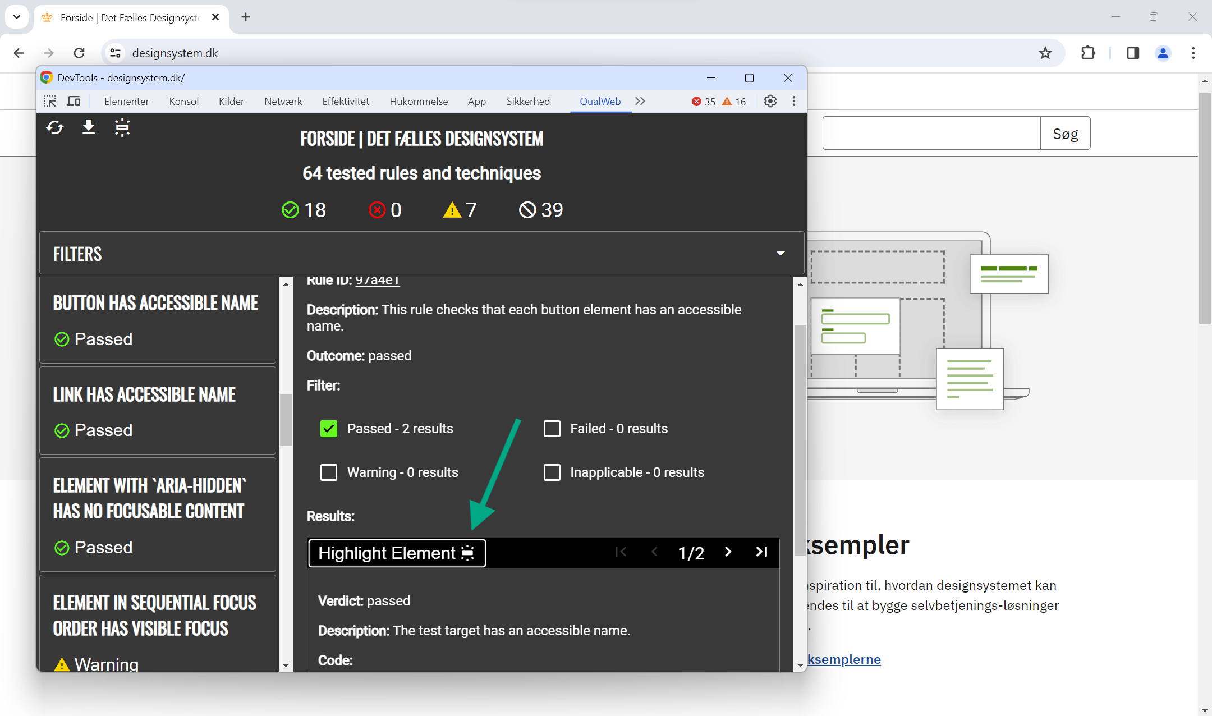Open the Chrome profile avatar
Screen dimensions: 1212x716
tap(1163, 53)
